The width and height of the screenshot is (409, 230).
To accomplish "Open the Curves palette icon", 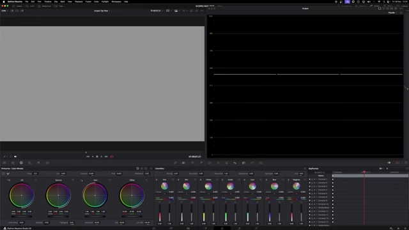I will click(x=175, y=163).
